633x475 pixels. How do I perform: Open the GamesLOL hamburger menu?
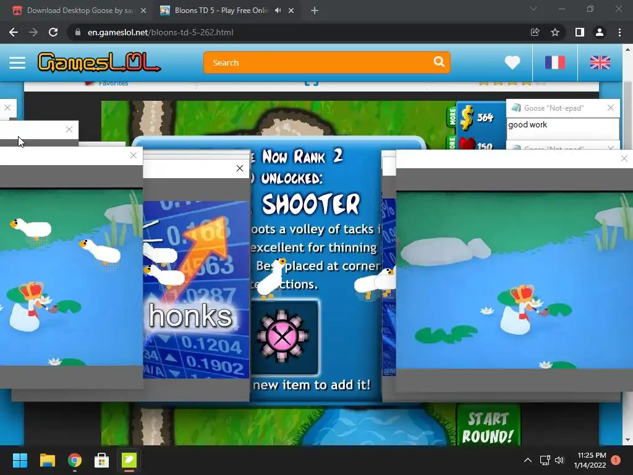[x=17, y=62]
